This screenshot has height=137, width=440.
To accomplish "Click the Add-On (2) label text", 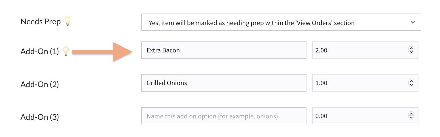I will [39, 84].
